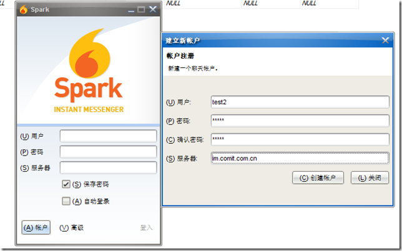Focus the 用户 field in Spark login
Image resolution: width=402 pixels, height=251 pixels.
pos(108,136)
